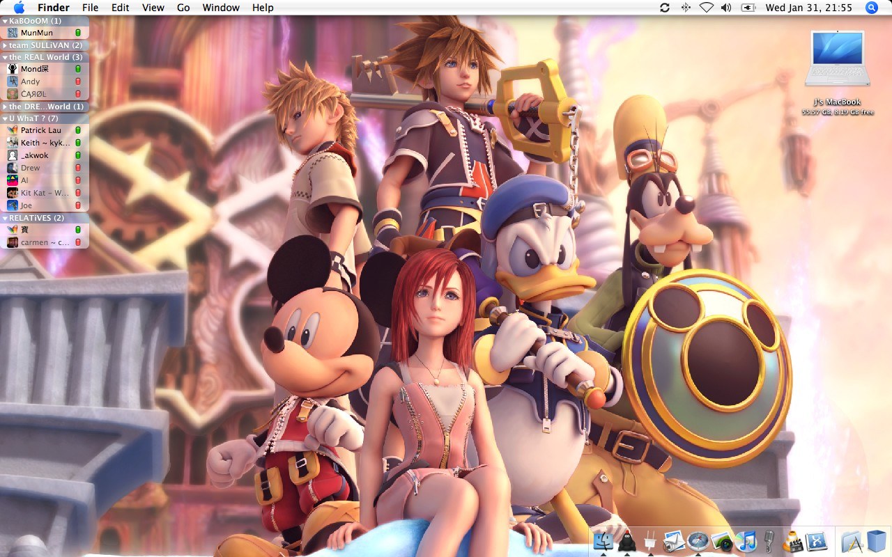Open the AirPort Wi-Fi status menu
Viewport: 892px width, 557px height.
pos(707,8)
